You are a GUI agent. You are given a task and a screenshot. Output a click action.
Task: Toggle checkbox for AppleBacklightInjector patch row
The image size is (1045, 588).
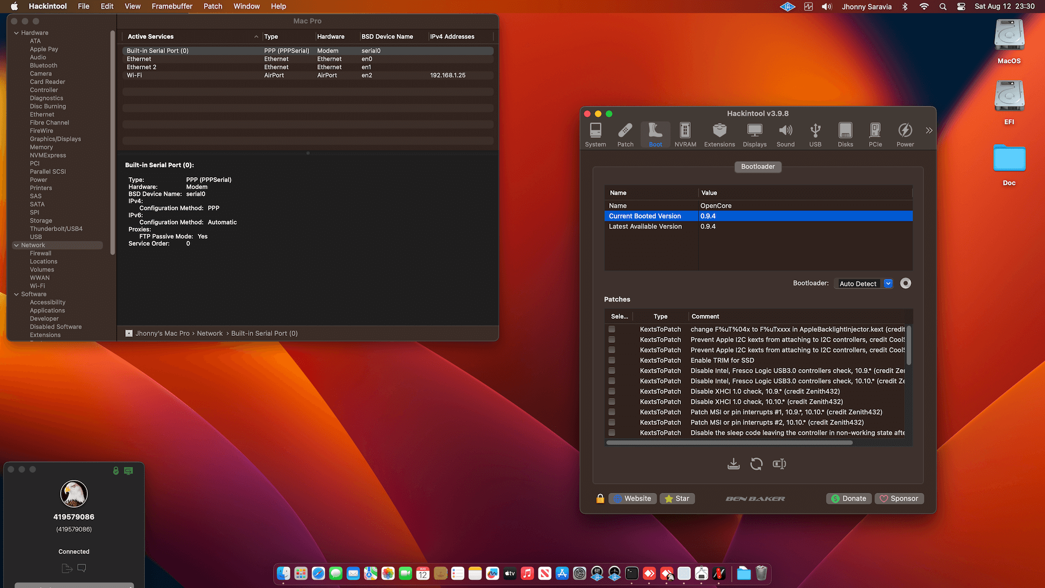tap(612, 329)
